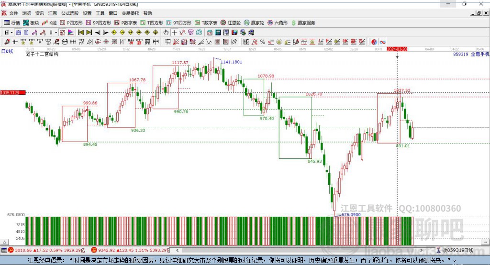Screen dimensions: 490x265
Task: Click the high price label 1141.1801
Action: [231, 62]
